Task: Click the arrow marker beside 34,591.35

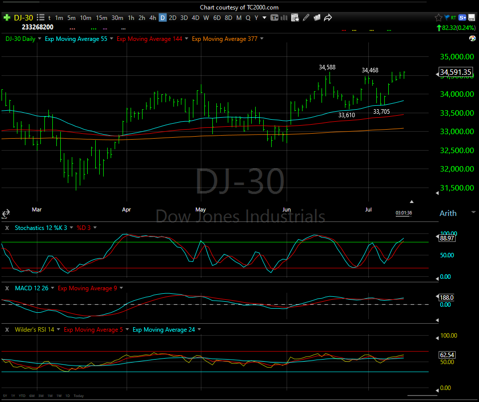Action: tap(437, 74)
